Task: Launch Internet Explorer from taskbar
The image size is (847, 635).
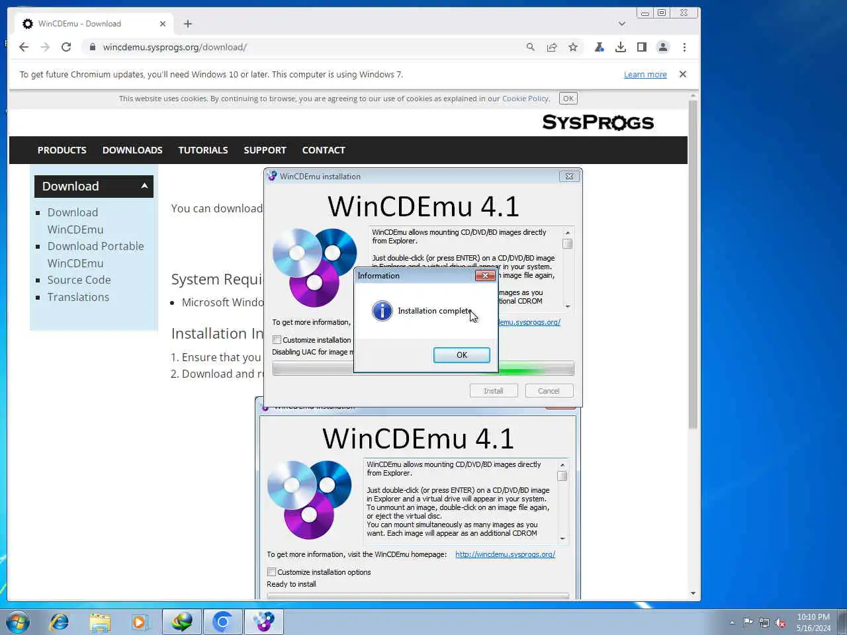Action: tap(60, 622)
